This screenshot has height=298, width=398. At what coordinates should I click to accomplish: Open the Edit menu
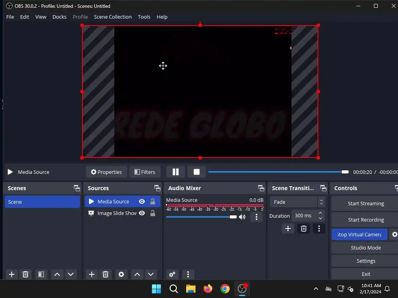pyautogui.click(x=24, y=17)
